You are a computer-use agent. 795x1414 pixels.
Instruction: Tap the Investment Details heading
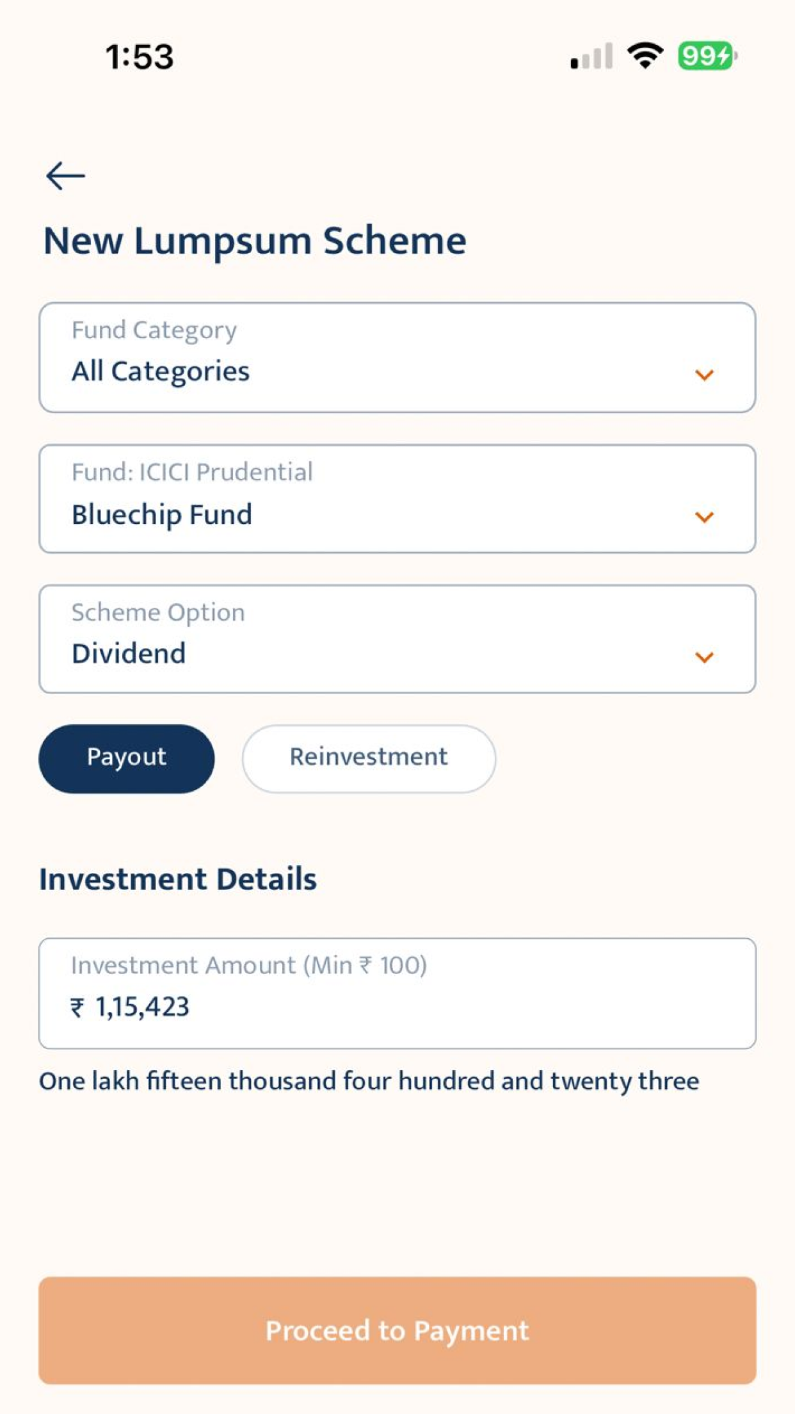pyautogui.click(x=178, y=879)
